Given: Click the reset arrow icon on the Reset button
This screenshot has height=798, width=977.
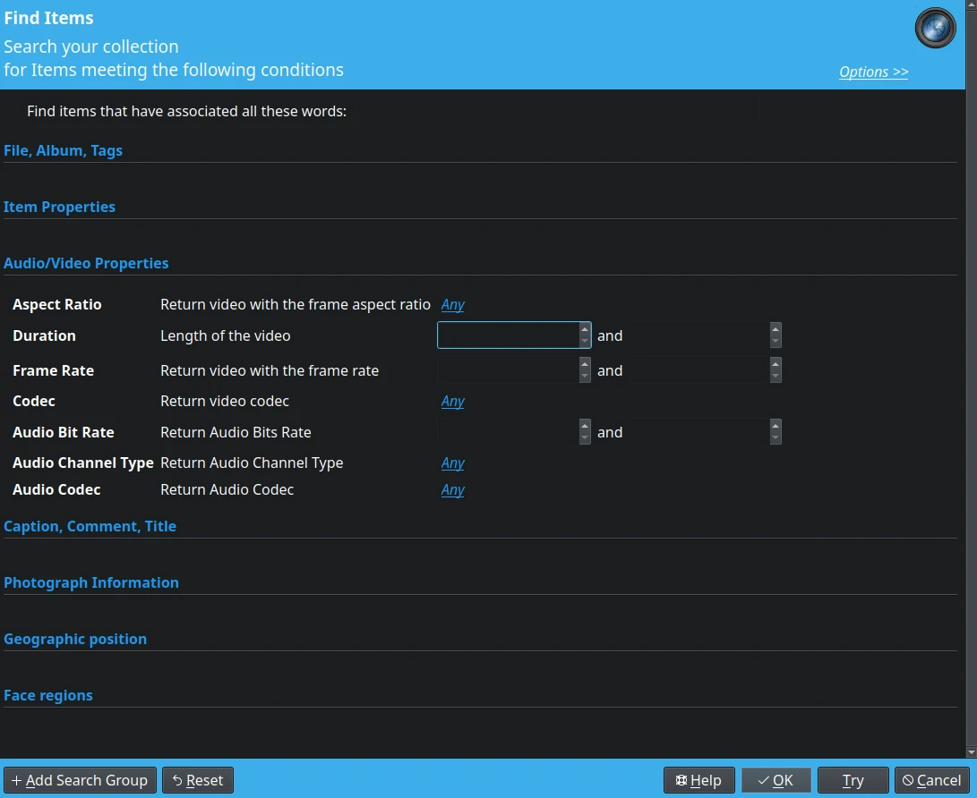Looking at the screenshot, I should 176,780.
